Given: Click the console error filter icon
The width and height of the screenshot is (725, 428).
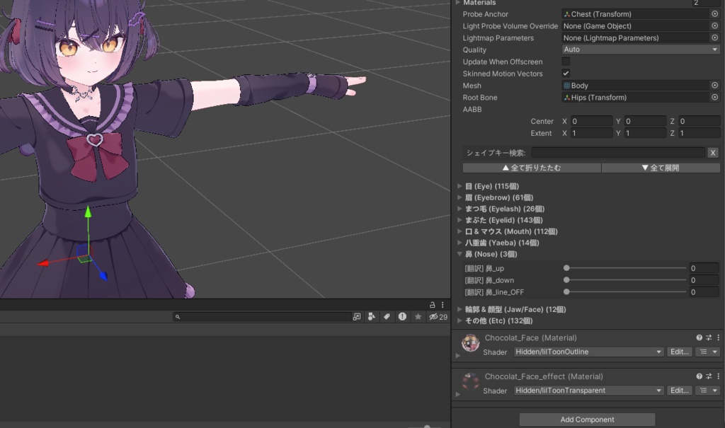Looking at the screenshot, I should [x=402, y=317].
